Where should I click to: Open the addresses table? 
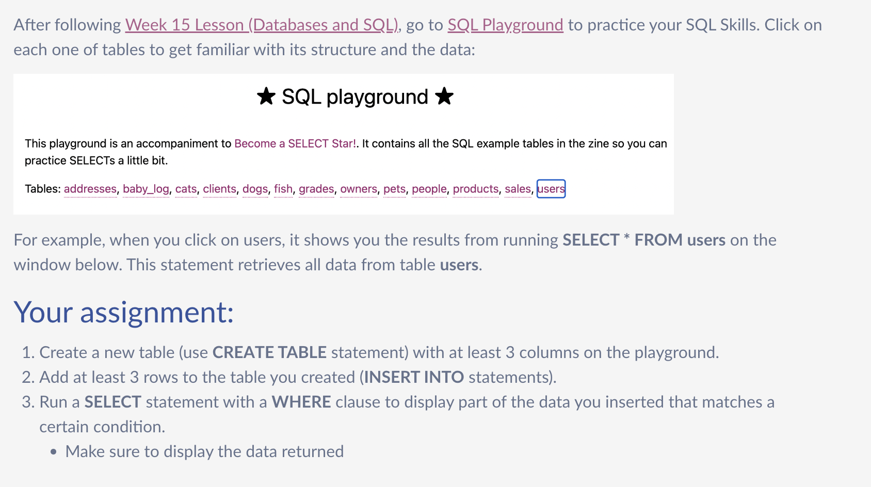[x=90, y=189]
